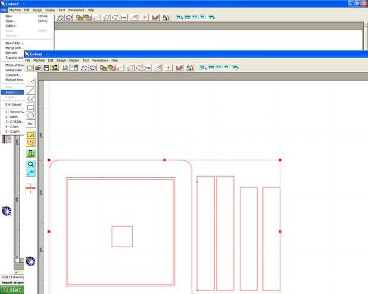
Task: Choose Exit Galaad in the File menu
Action: pyautogui.click(x=12, y=104)
